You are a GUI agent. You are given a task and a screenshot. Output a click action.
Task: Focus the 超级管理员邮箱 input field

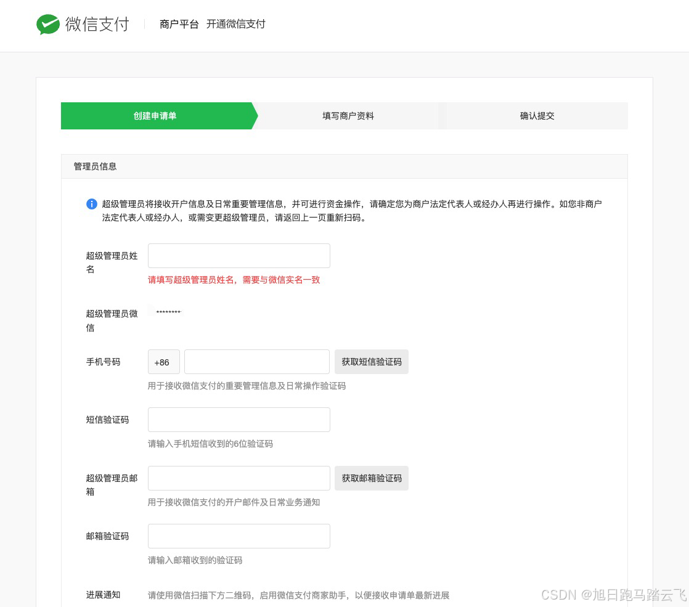239,478
